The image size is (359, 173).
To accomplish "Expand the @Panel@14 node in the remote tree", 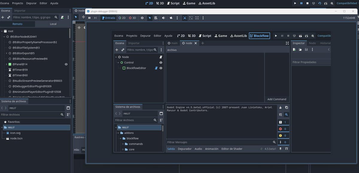I will (7, 64).
